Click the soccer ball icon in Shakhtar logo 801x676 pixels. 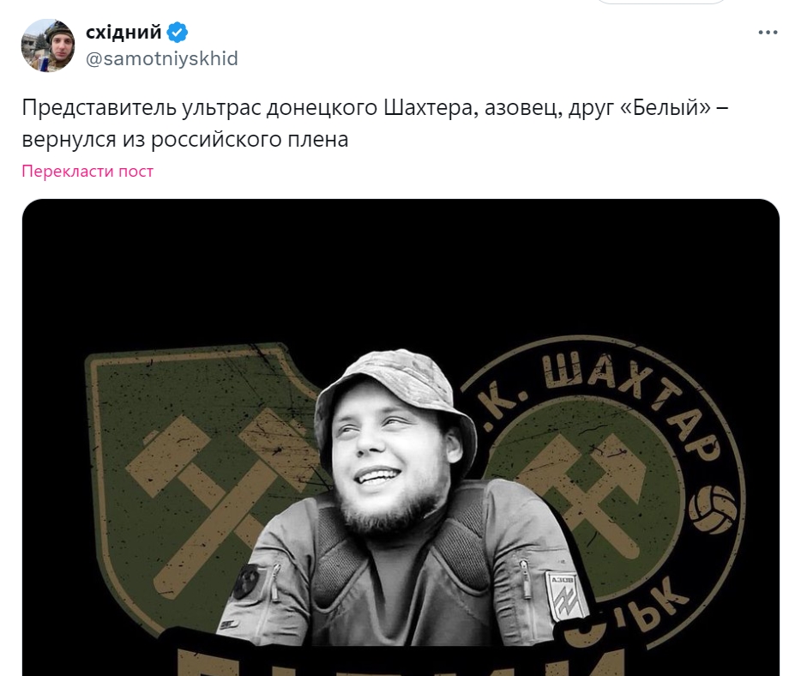713,510
